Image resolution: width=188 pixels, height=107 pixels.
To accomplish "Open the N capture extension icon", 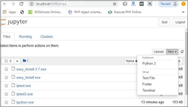I will (x=150, y=4).
